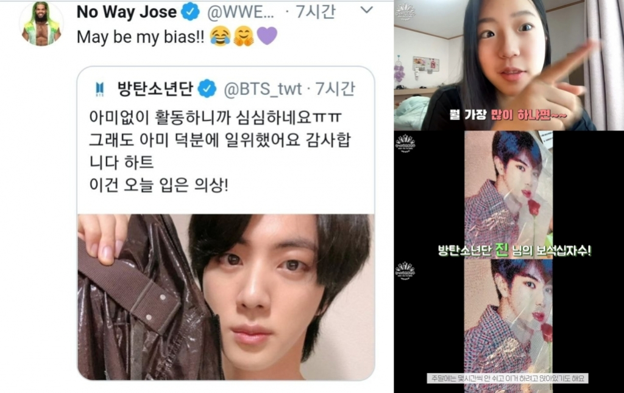Open the quoted tweet selfie photo

click(225, 297)
